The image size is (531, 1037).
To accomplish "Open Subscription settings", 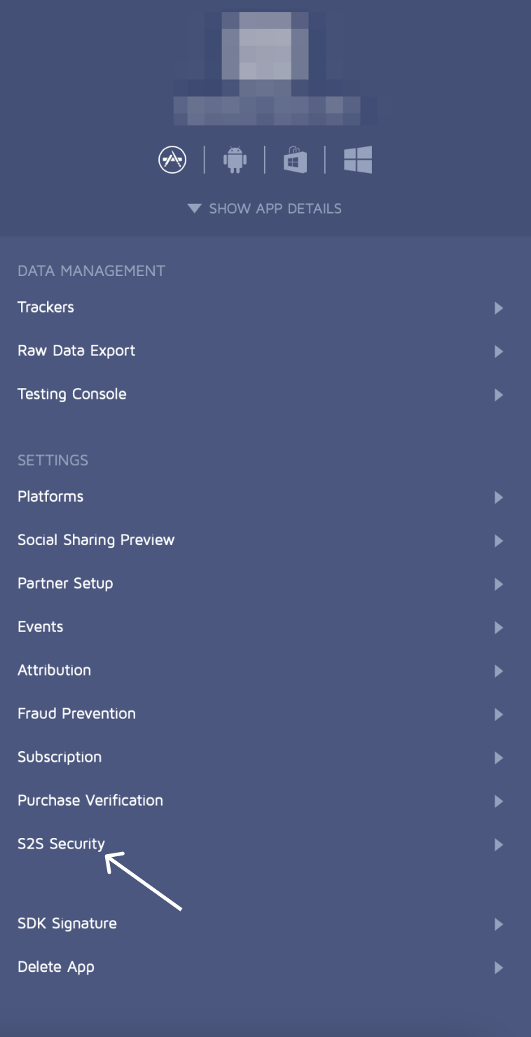I will [60, 757].
